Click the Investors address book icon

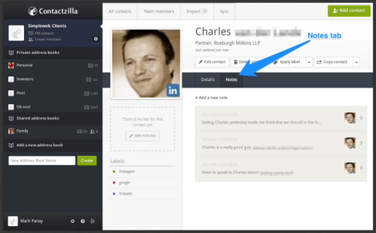(11, 79)
